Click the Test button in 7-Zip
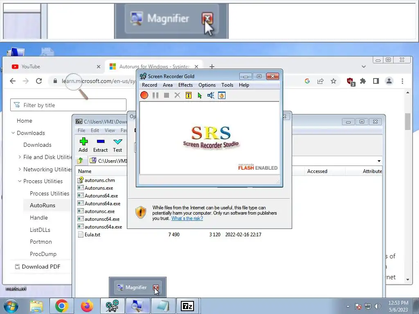Image resolution: width=419 pixels, height=314 pixels. [x=117, y=145]
